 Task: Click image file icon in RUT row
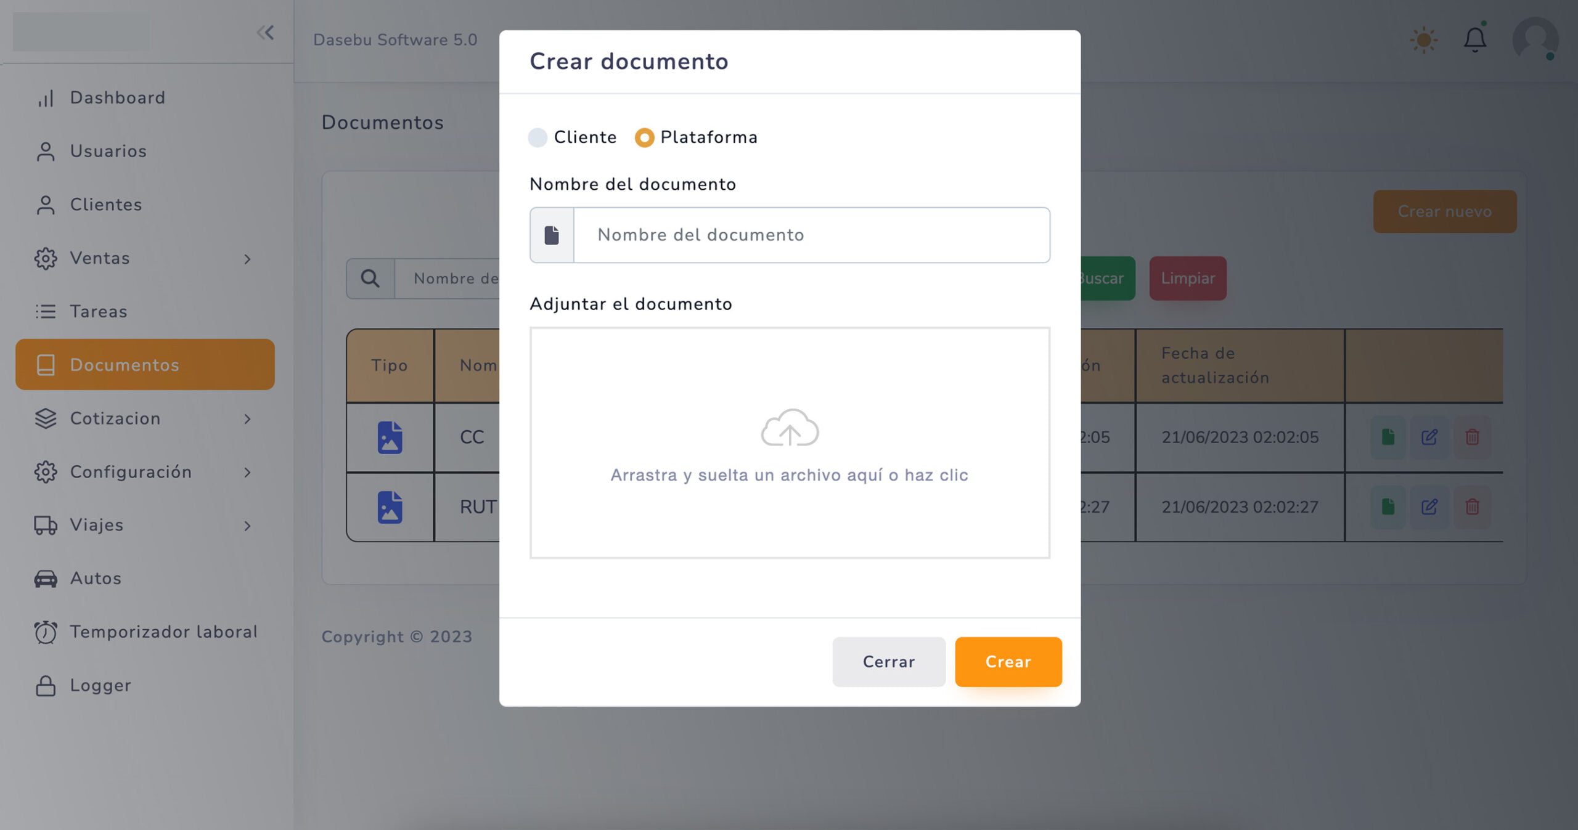pos(390,507)
